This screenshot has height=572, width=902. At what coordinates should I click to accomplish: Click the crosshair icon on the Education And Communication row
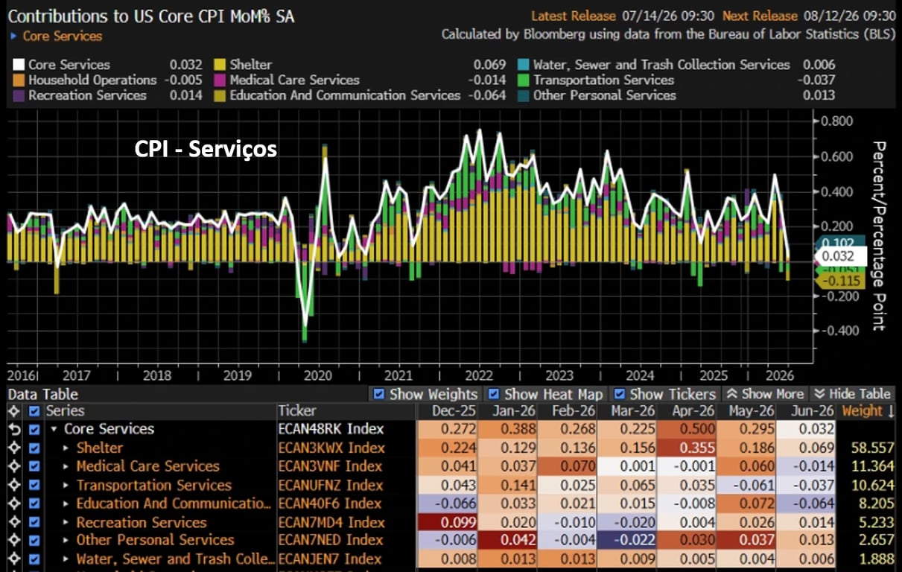[13, 503]
